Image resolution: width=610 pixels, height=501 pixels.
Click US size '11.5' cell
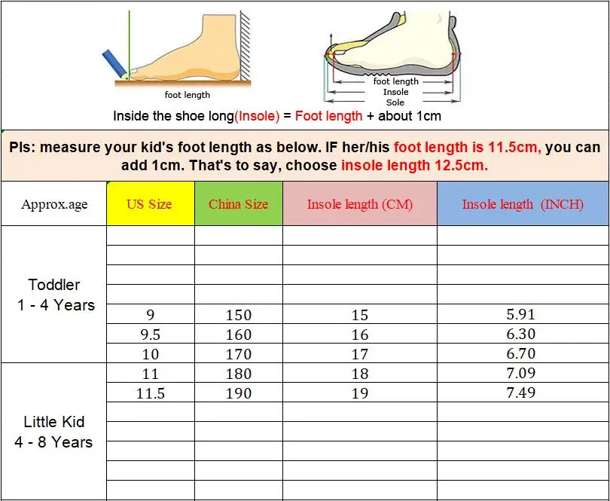coord(151,393)
